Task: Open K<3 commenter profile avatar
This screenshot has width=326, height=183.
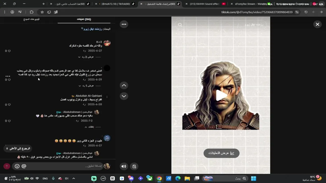Action: [107, 43]
